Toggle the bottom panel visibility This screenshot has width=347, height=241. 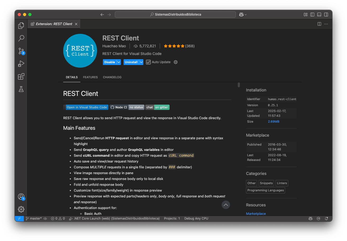pos(319,15)
